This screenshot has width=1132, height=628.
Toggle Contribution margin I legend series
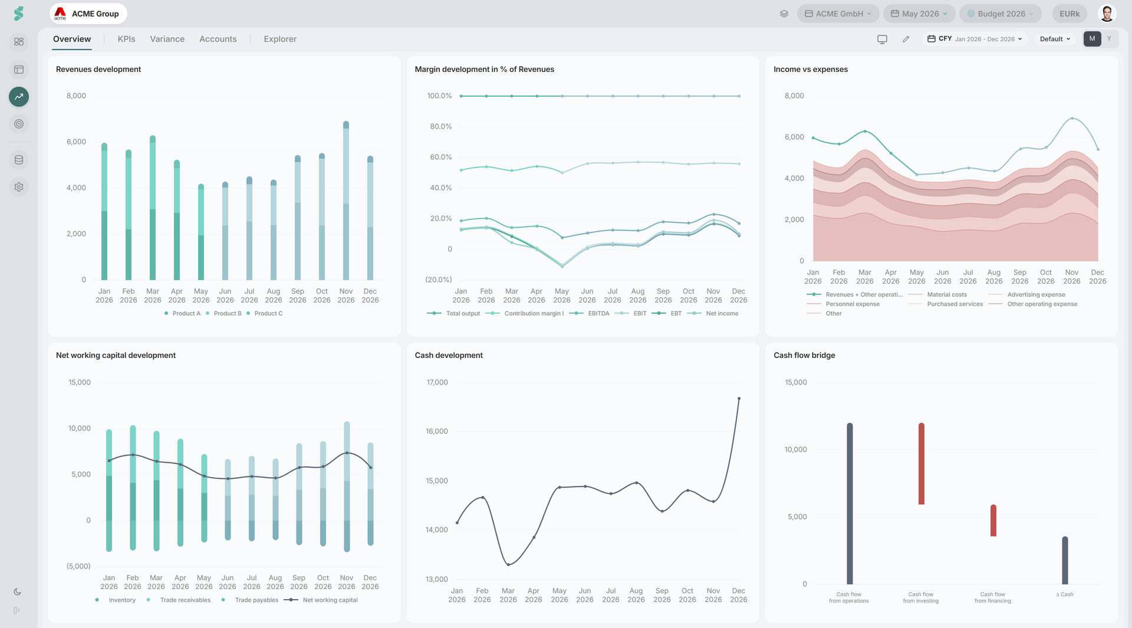point(525,314)
